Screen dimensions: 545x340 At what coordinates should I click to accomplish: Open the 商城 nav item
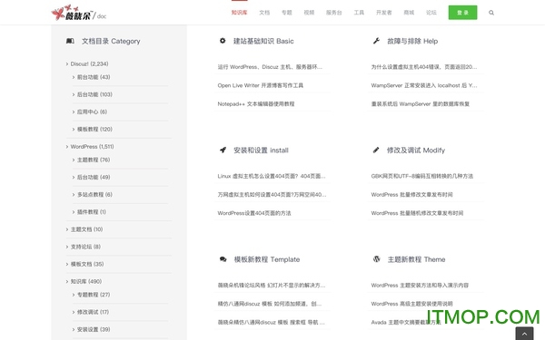click(x=409, y=13)
